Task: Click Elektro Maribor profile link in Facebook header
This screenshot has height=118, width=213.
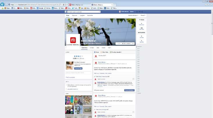Action: coord(124,12)
